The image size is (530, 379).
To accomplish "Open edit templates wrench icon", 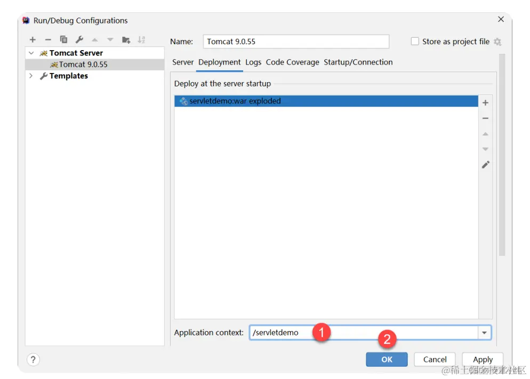I will 79,40.
